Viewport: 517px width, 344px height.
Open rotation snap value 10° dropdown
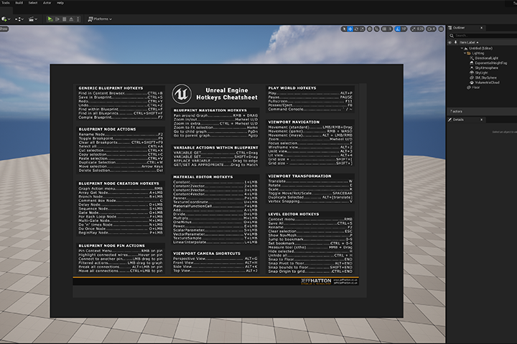(x=404, y=29)
